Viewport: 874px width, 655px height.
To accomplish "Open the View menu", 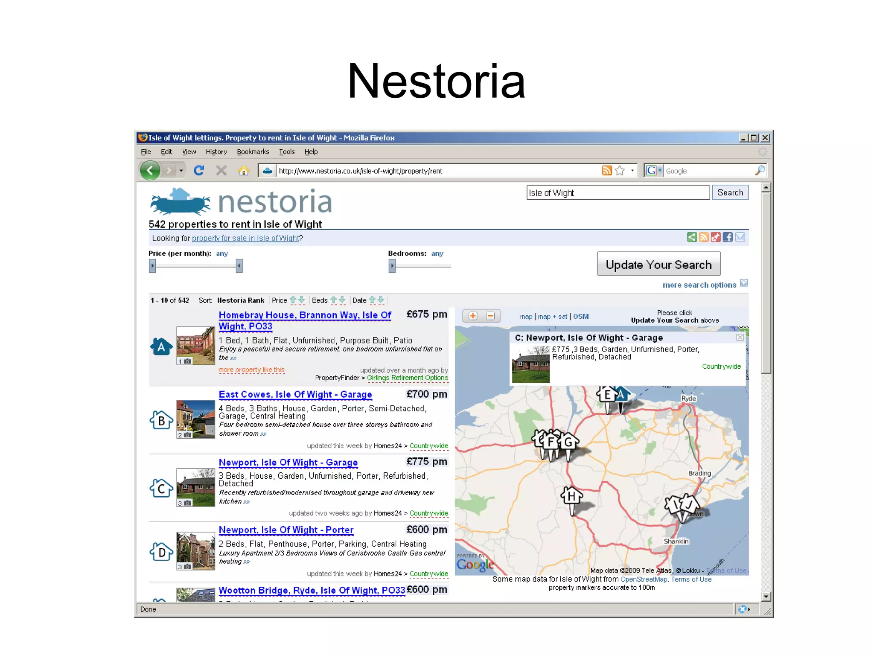I will 189,151.
